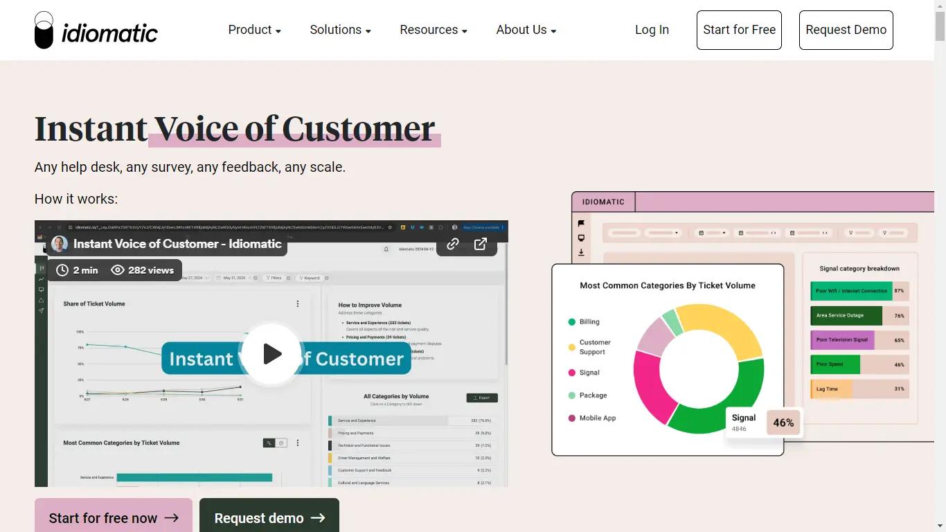Click the Cultural and Language Services row

(413, 483)
